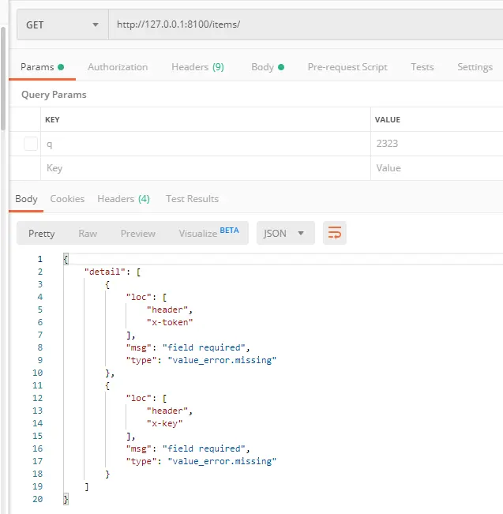Click the wrap lines icon button
This screenshot has height=514, width=503.
point(335,233)
